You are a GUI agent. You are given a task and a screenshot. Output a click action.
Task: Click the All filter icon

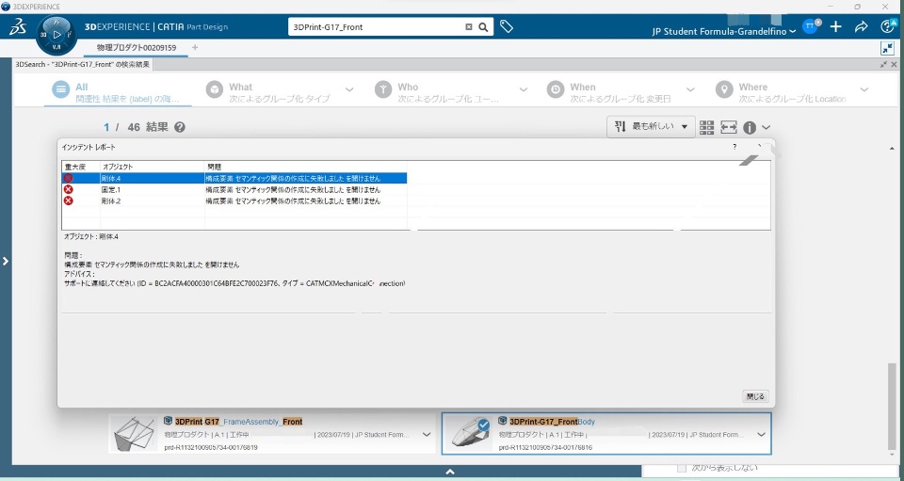(60, 89)
